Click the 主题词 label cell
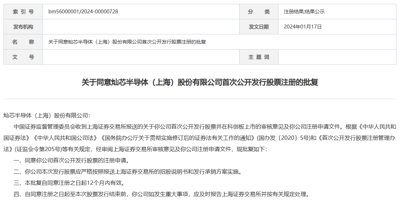 point(259,57)
